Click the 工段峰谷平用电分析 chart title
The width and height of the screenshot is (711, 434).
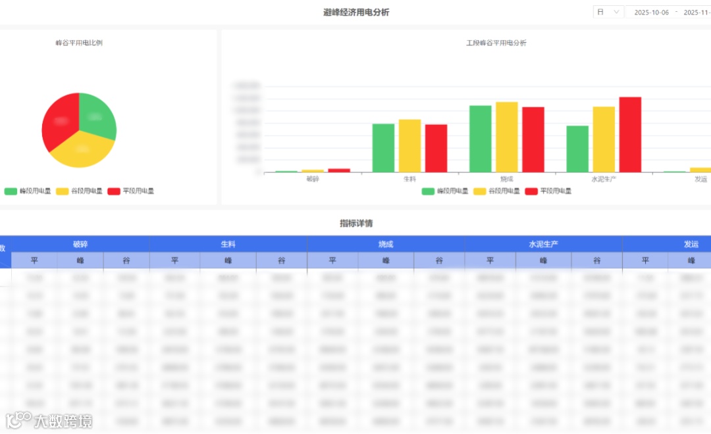(x=496, y=43)
